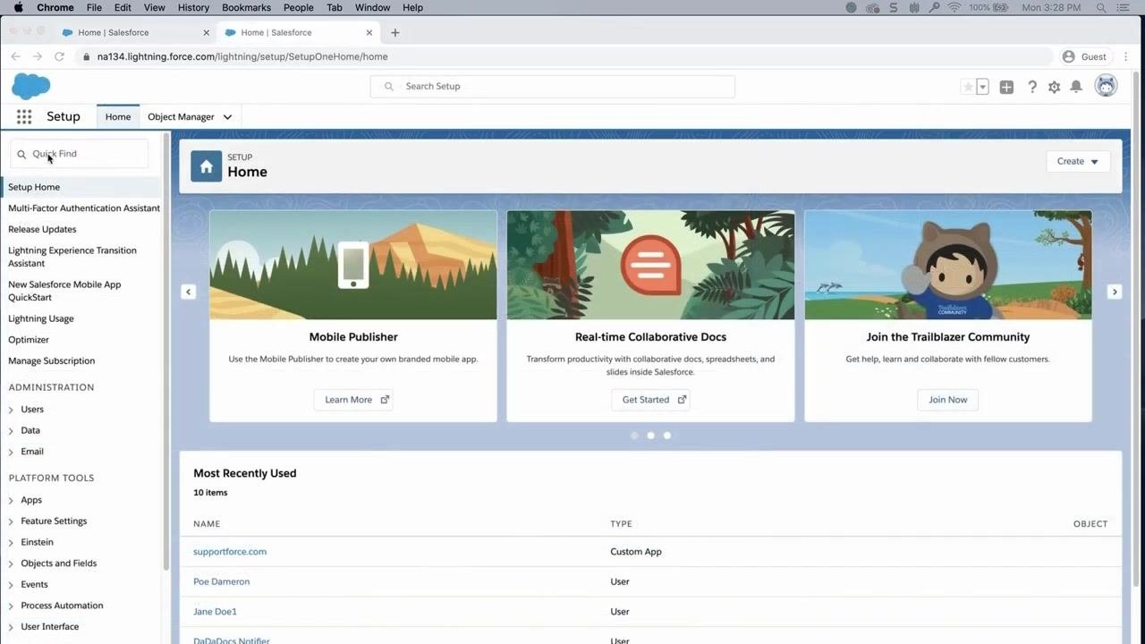Open the App Launcher grid icon
This screenshot has width=1145, height=644.
pyautogui.click(x=24, y=117)
